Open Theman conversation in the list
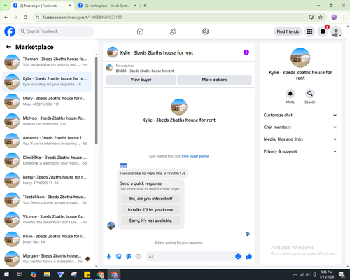 click(x=47, y=62)
